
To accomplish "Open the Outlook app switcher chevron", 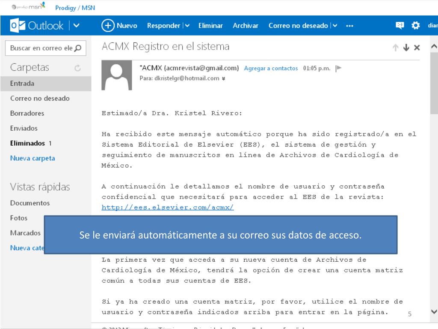I will click(76, 26).
